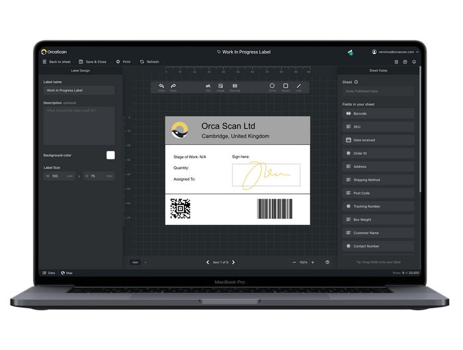Click the Label name input field
This screenshot has width=463, height=350.
coord(79,91)
